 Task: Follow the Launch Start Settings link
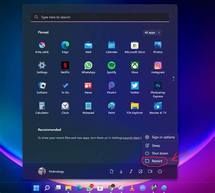pyautogui.click(x=132, y=138)
